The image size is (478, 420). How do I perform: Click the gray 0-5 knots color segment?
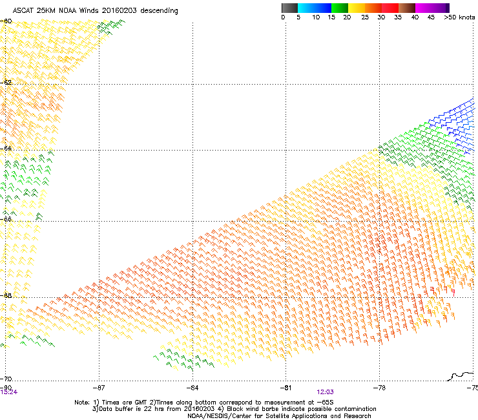tap(289, 8)
